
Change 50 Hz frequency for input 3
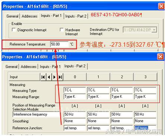145,114
